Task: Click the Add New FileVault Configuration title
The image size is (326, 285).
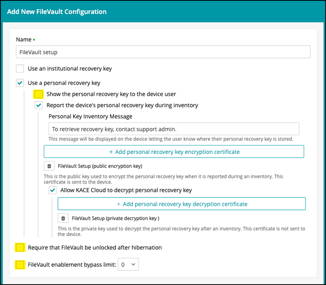Action: [57, 12]
